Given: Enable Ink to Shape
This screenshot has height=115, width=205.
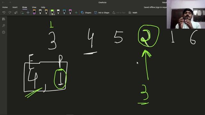Looking at the screenshot, I should coord(102,13).
